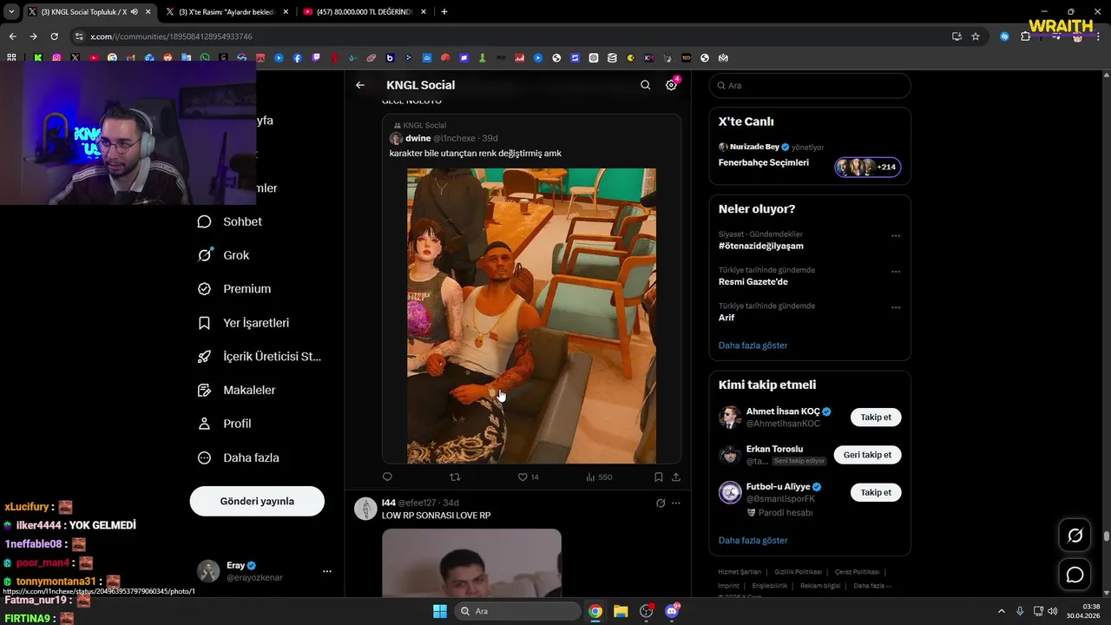The height and width of the screenshot is (625, 1111).
Task: Open the browser extensions puzzle icon
Action: [x=1025, y=36]
